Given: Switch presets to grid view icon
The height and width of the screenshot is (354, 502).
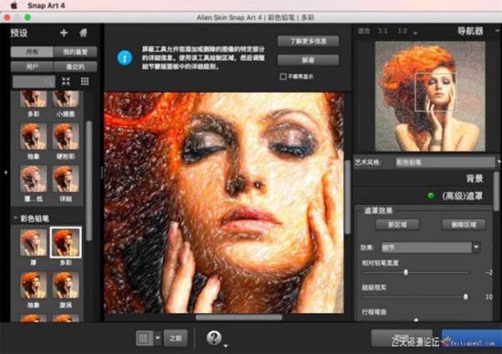Looking at the screenshot, I should tap(85, 80).
